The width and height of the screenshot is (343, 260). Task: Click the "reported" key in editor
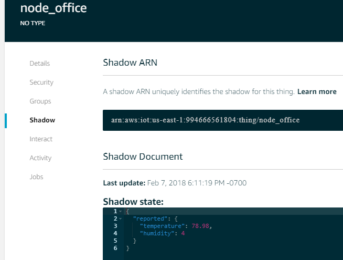pyautogui.click(x=152, y=219)
